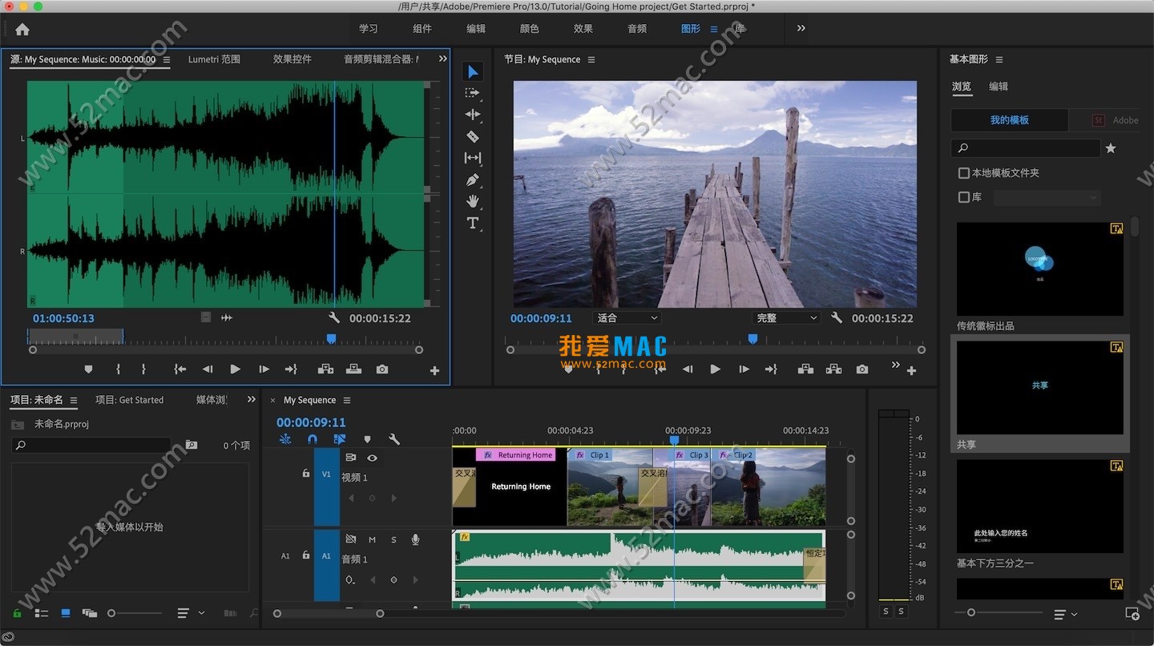
Task: Open the Source monitor button editor plus
Action: coord(434,370)
